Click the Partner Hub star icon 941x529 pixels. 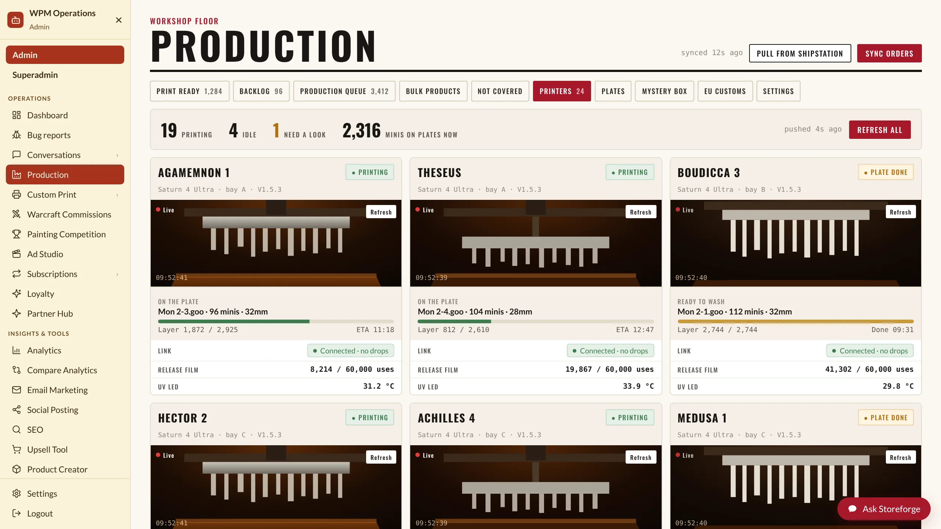tap(17, 314)
